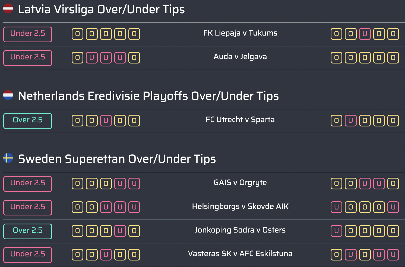Viewport: 405px width, 267px height.
Task: Click the home-side U badge in Vasteras SK row
Action: (106, 255)
